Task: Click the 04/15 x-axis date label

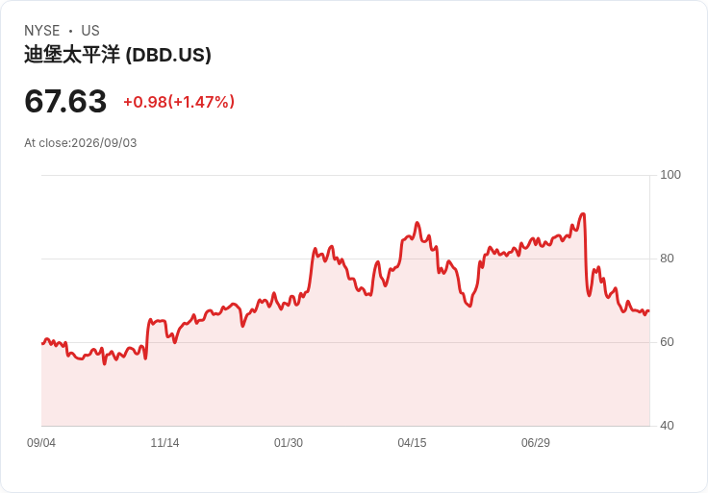Action: tap(412, 443)
